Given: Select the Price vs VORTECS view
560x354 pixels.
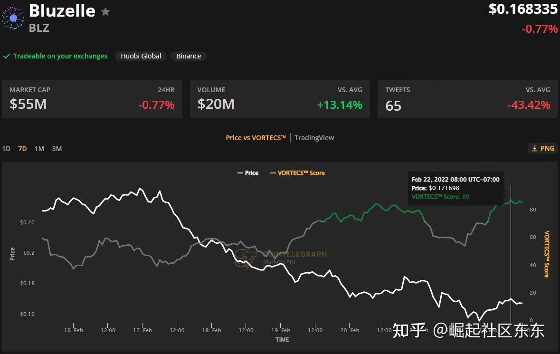Looking at the screenshot, I should tap(256, 137).
